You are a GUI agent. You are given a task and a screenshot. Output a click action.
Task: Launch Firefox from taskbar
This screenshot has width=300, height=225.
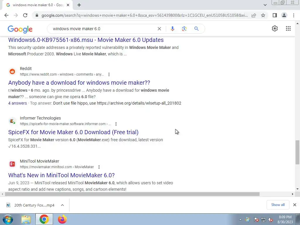[62, 219]
